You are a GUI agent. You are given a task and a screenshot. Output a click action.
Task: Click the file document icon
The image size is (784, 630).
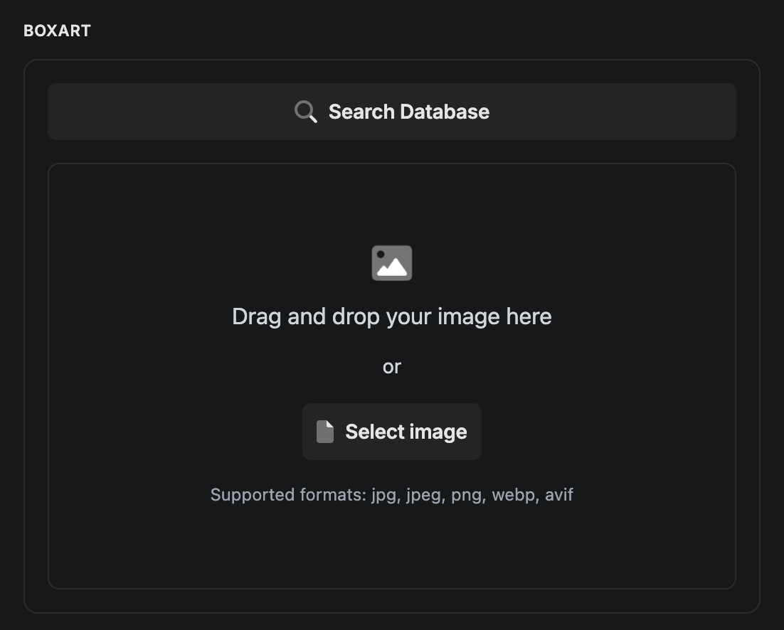coord(325,432)
